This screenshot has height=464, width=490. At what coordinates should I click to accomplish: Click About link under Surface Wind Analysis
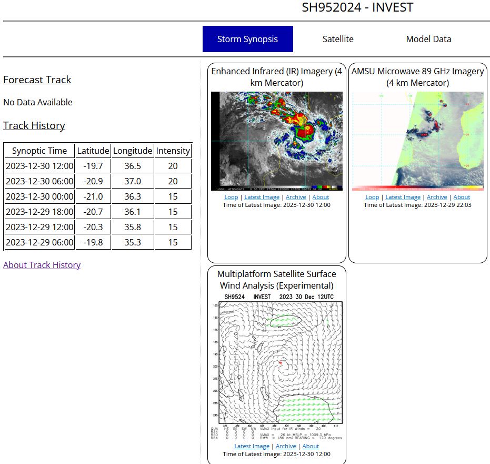[x=311, y=446]
